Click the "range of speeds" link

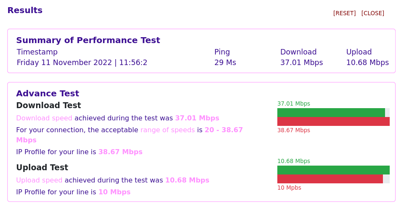[167, 130]
